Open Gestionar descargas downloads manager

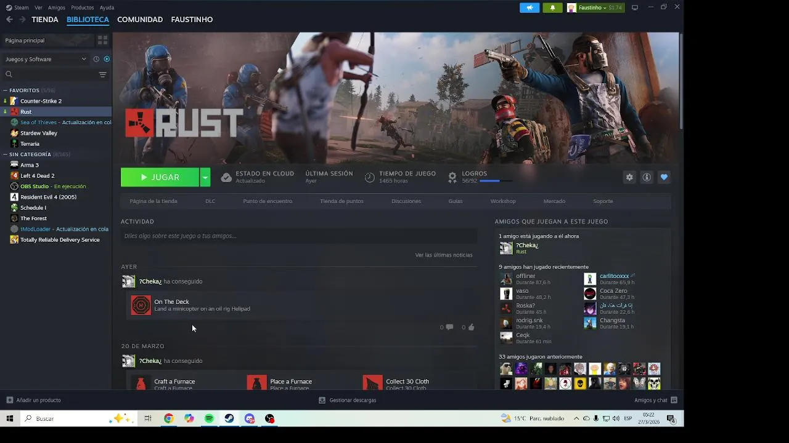(x=347, y=400)
